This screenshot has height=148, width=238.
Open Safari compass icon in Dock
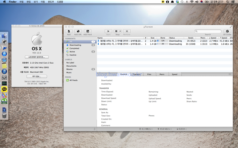[4, 60]
